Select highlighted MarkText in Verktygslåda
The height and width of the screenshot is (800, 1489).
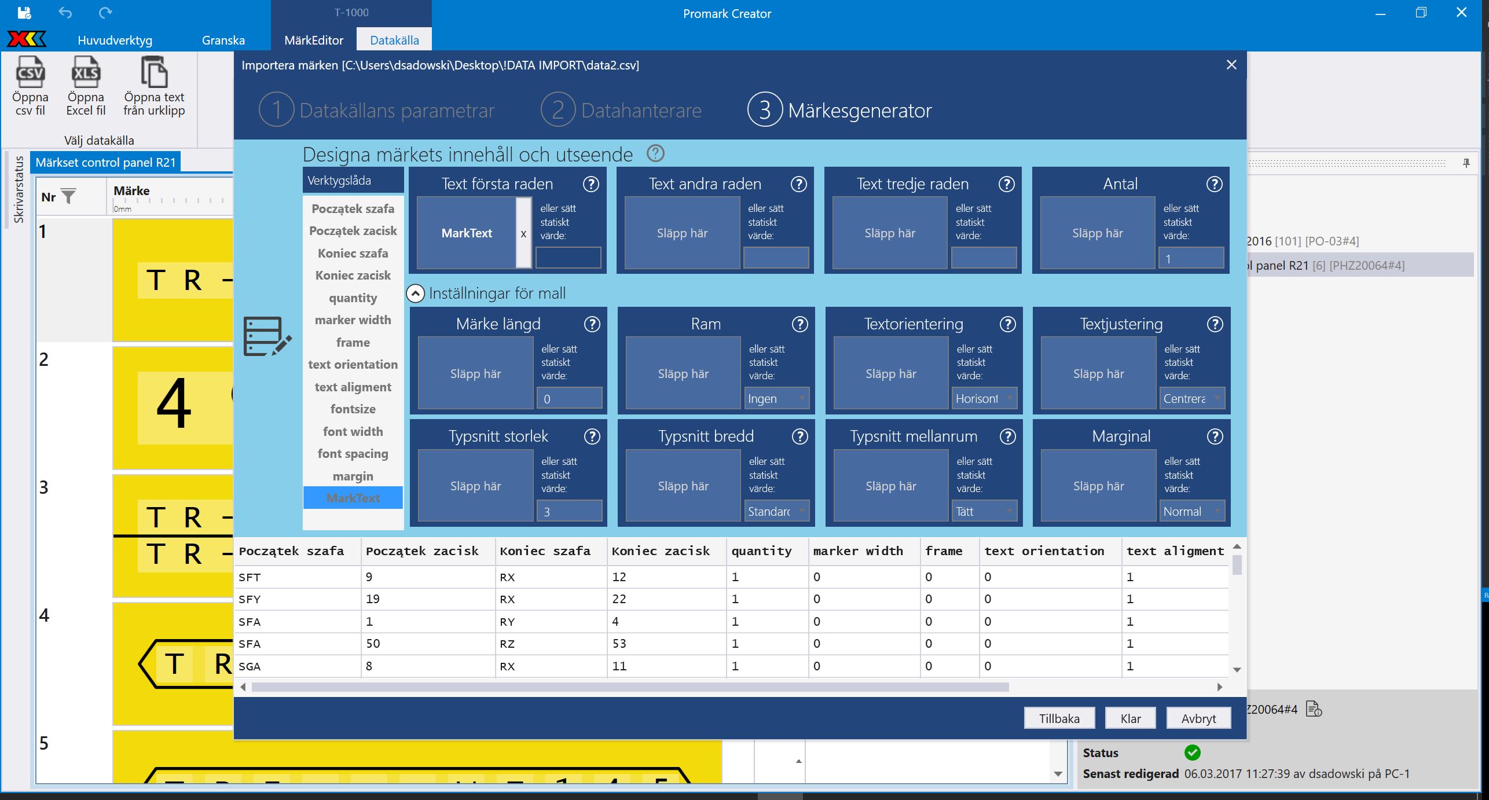353,498
